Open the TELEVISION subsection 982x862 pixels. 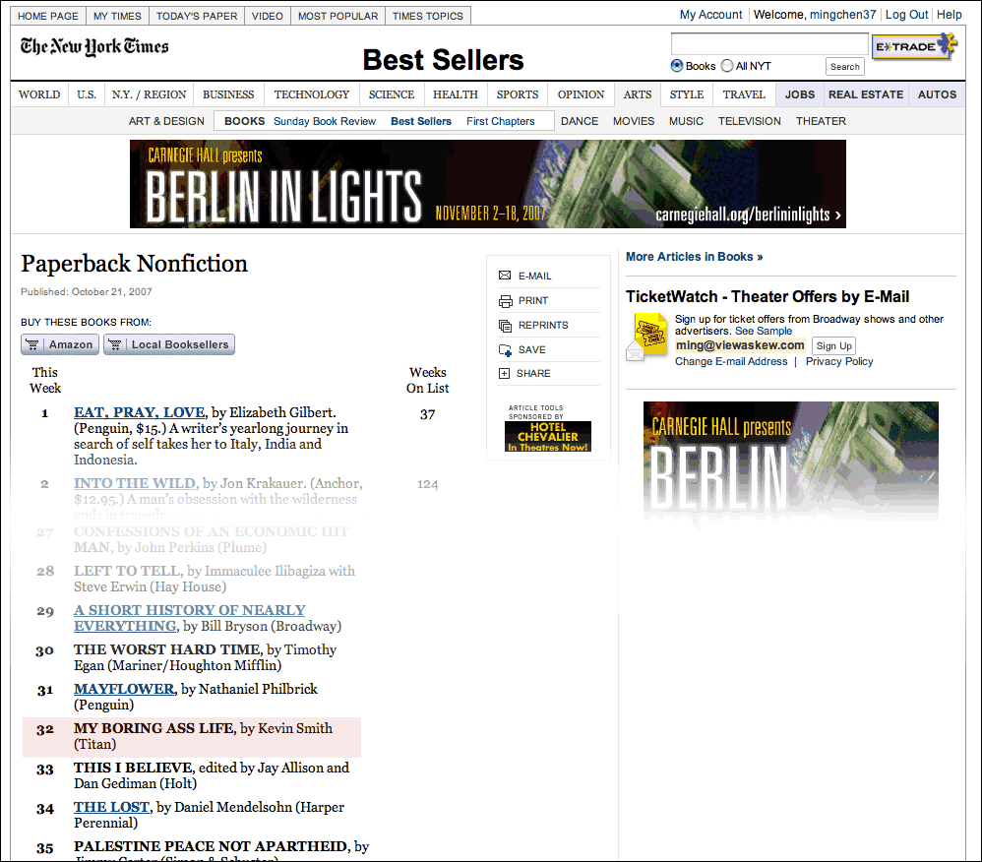tap(750, 122)
